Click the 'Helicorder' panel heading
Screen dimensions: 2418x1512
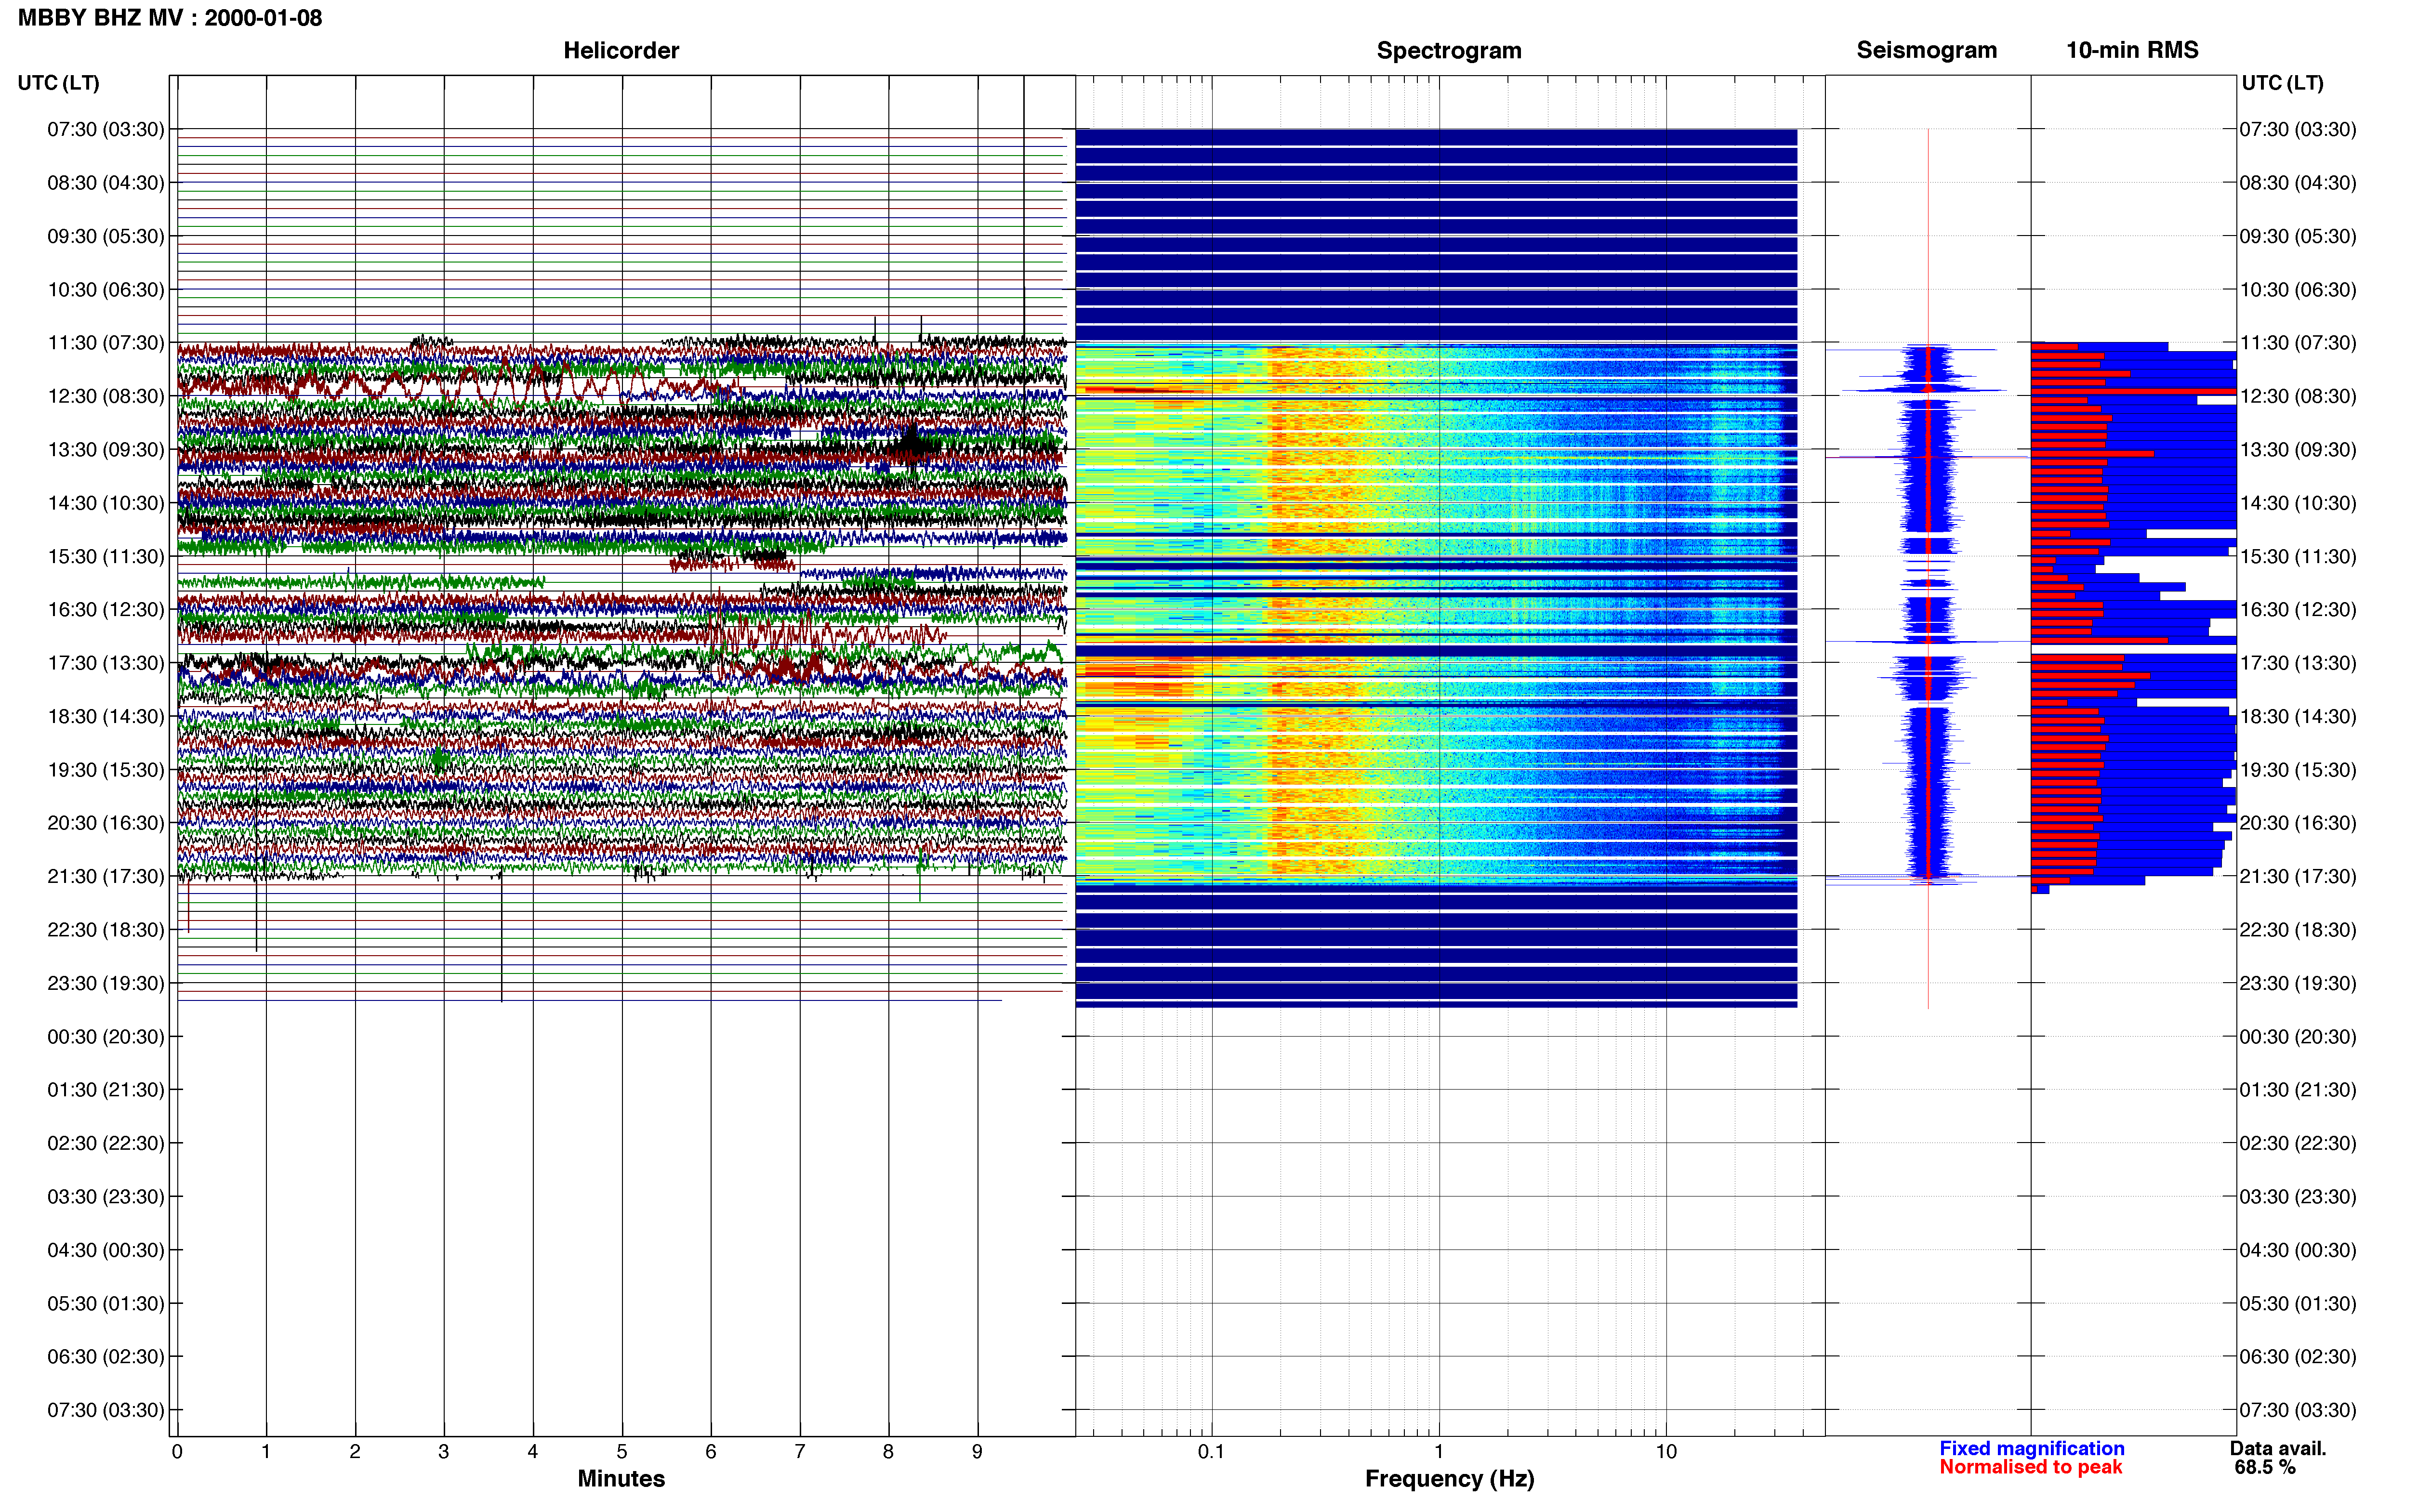pos(621,51)
